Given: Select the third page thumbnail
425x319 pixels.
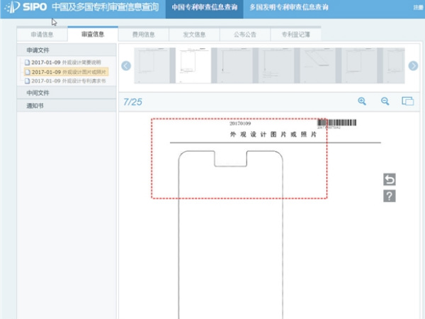Looking at the screenshot, I should [x=234, y=65].
